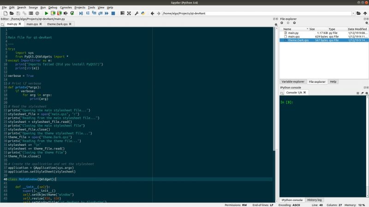
Task: Open the print preview list icon
Action: coord(31,13)
